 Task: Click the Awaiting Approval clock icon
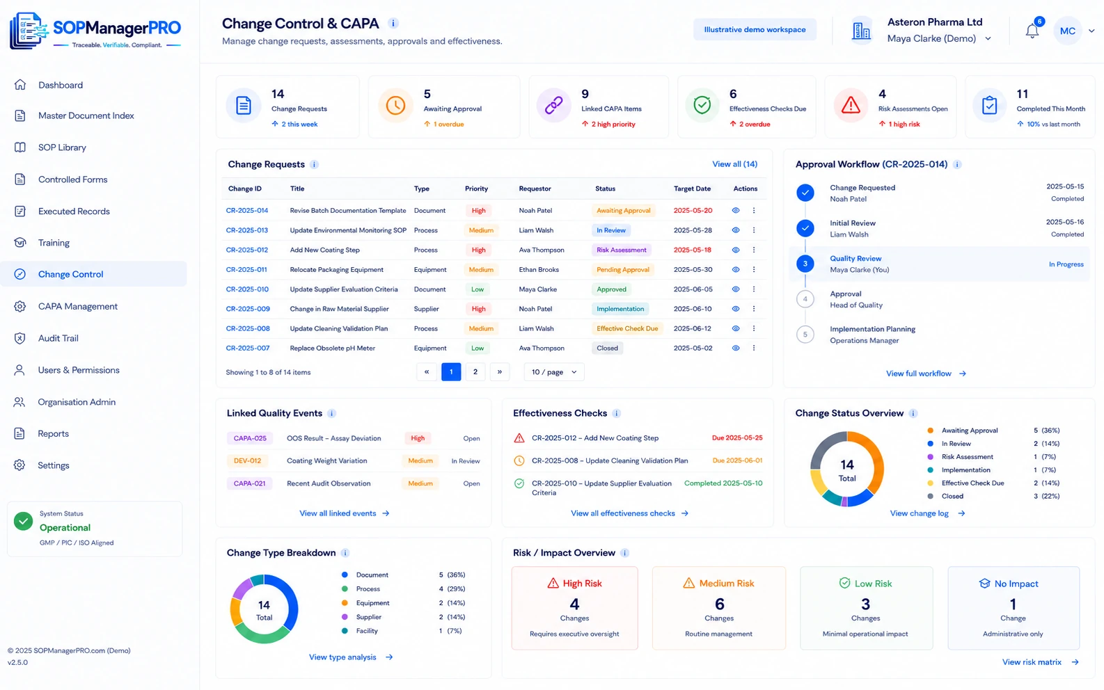click(x=395, y=106)
